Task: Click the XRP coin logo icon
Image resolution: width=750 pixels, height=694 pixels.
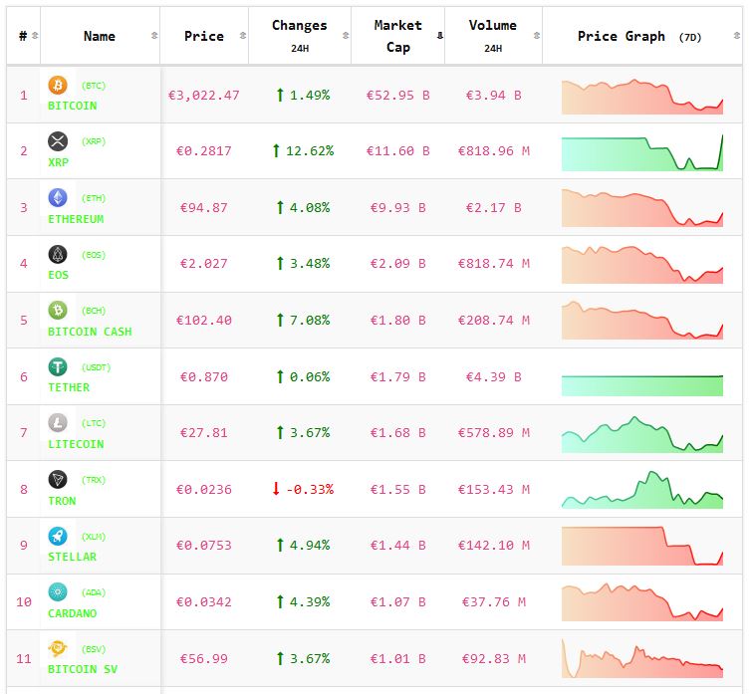Action: [x=58, y=141]
